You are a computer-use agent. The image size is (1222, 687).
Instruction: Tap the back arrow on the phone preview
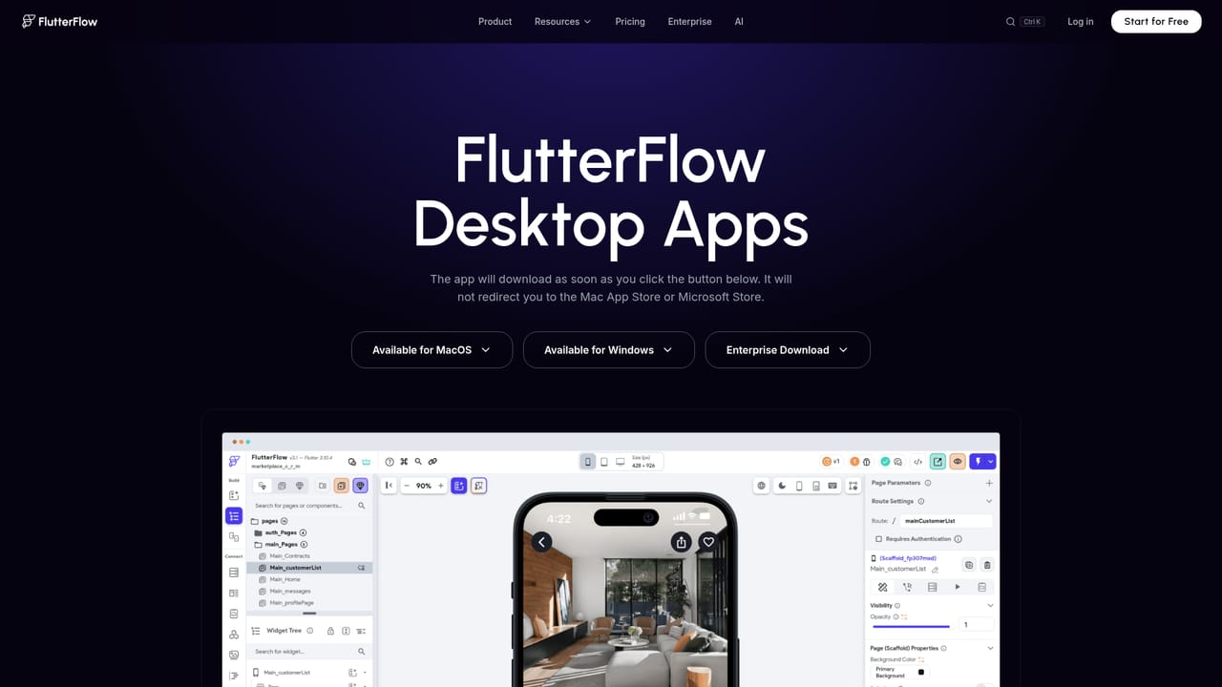coord(542,542)
